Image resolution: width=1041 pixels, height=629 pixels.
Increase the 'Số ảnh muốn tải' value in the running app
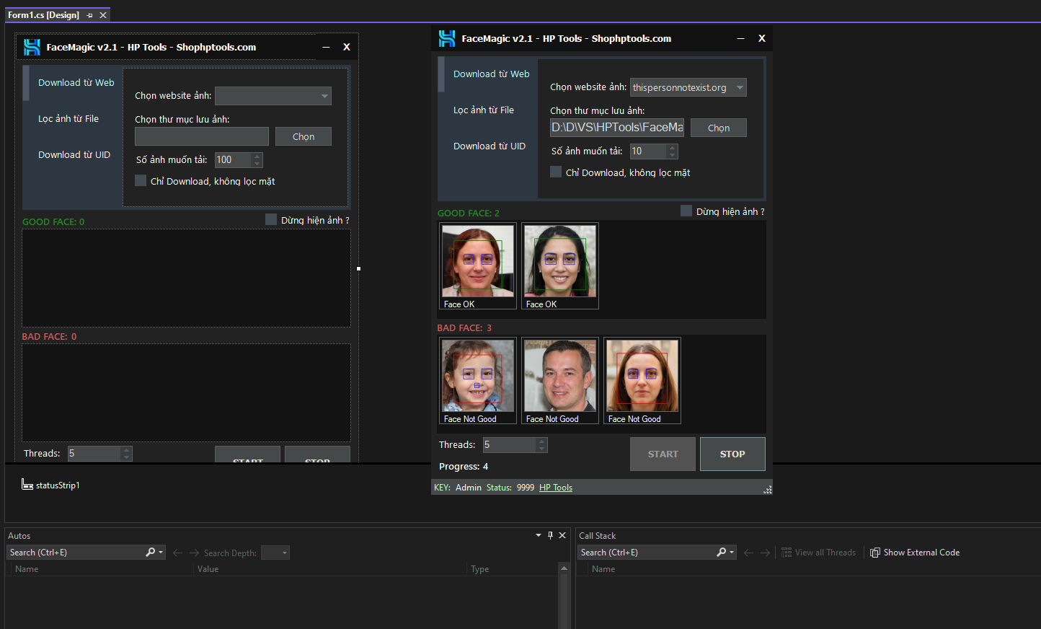point(673,148)
